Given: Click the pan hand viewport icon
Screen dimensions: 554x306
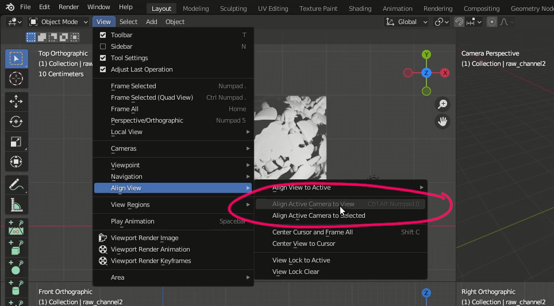Looking at the screenshot, I should point(443,121).
